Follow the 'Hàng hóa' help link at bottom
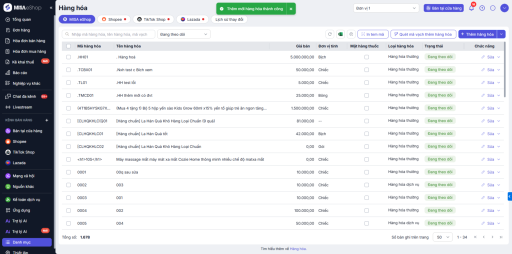 (297, 248)
